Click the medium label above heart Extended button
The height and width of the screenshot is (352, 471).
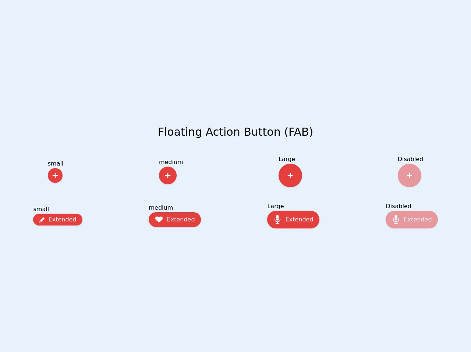click(161, 208)
